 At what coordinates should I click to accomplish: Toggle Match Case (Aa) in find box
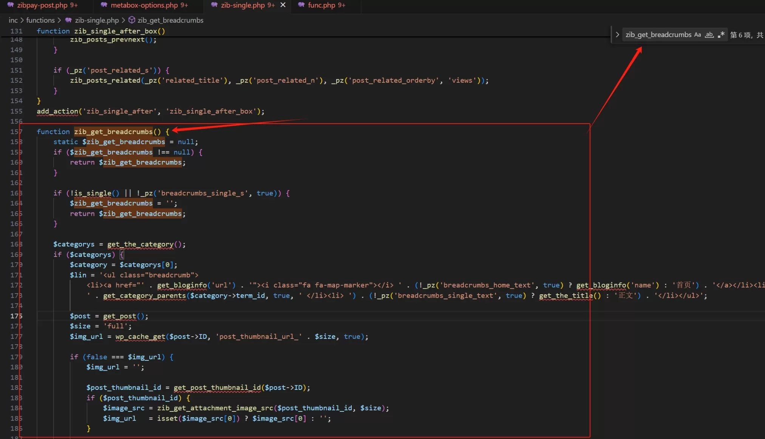[x=697, y=35]
